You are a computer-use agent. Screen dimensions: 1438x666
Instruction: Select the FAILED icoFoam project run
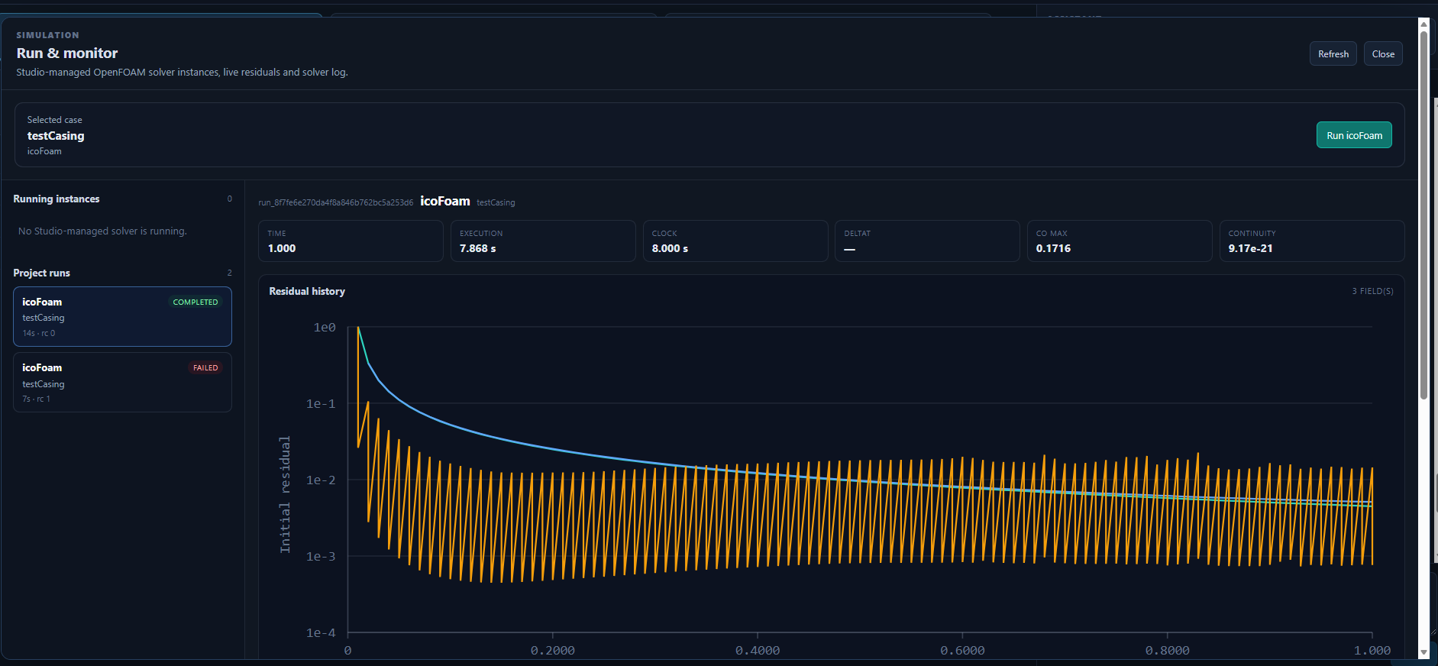(122, 383)
